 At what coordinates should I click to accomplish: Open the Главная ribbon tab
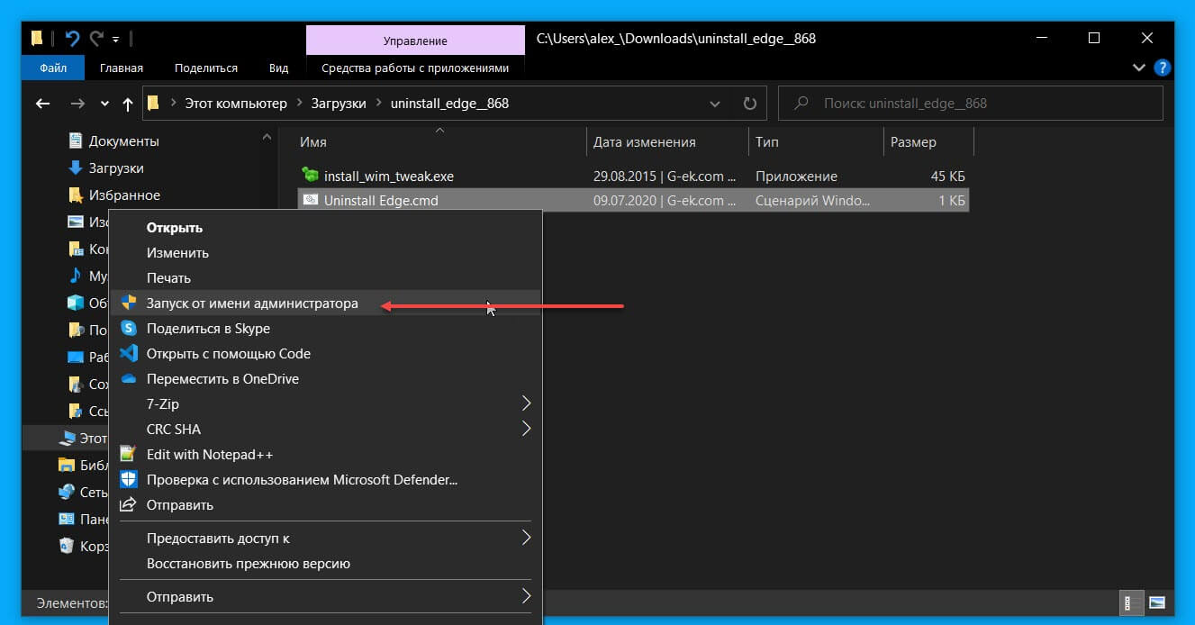[x=122, y=68]
